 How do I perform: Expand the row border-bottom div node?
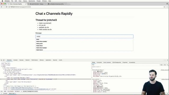click(x=4, y=69)
